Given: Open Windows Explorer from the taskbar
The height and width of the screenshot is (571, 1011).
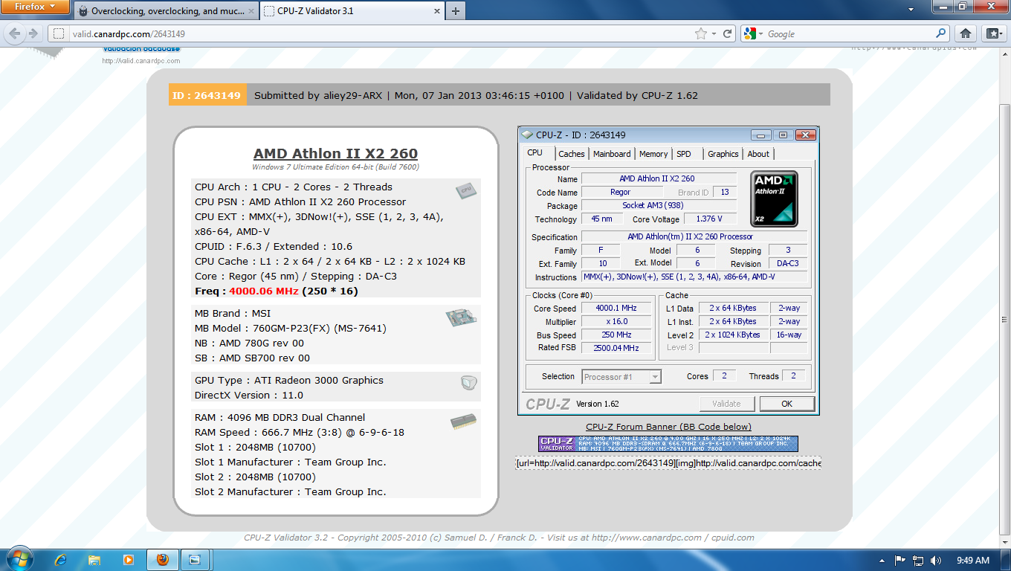Looking at the screenshot, I should 94,560.
